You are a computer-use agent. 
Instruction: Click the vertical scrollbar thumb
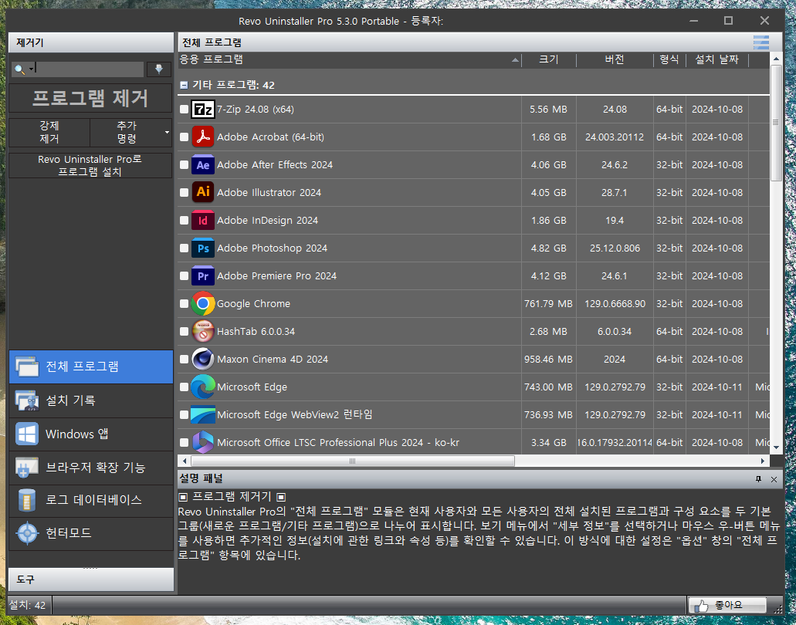775,122
